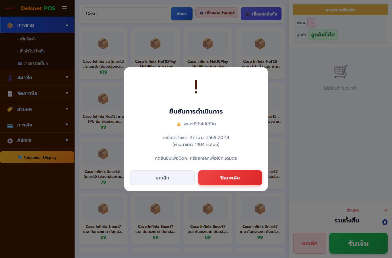Screen dimensions: 392x258
Task: Click the shopping cart icon in empty basket
Action: (x=340, y=72)
